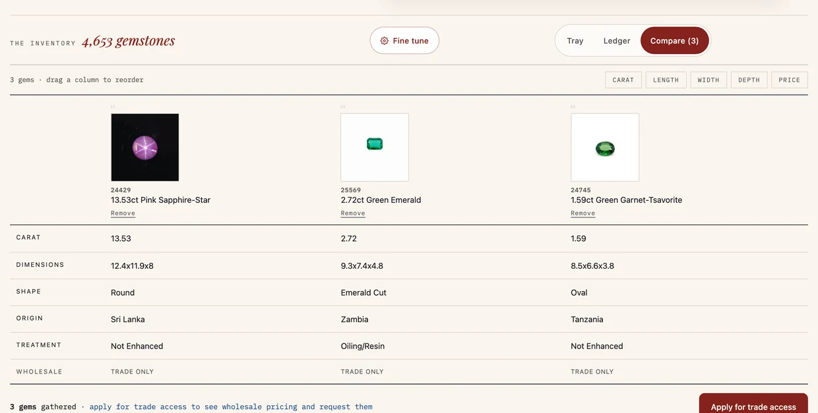
Task: Click TRADE ONLY in the Green Emerald column
Action: point(362,372)
